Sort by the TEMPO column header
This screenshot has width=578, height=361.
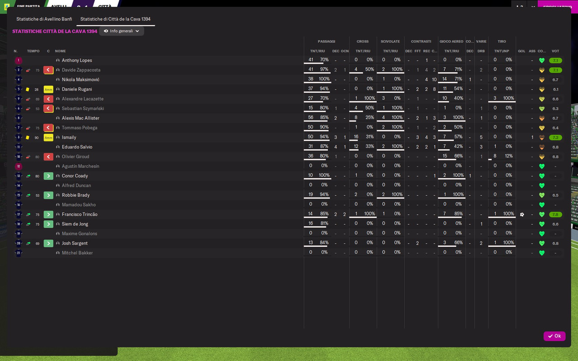[x=33, y=51]
